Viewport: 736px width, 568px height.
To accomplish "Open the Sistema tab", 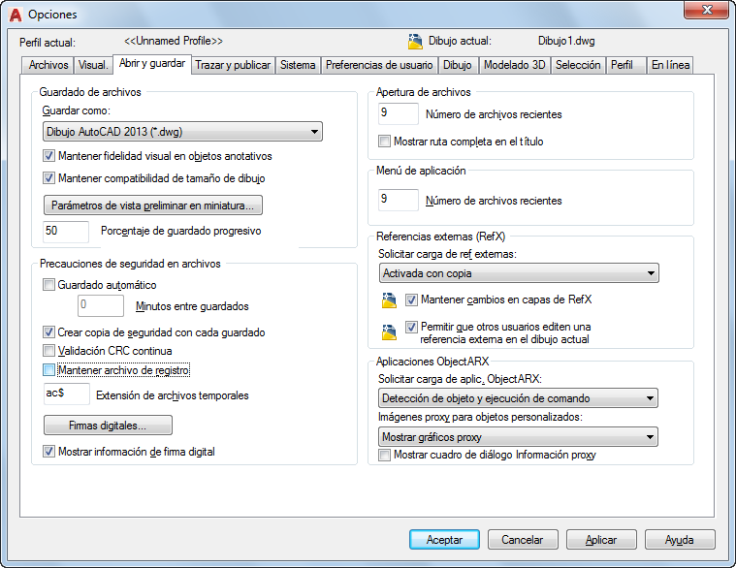I will [x=298, y=65].
